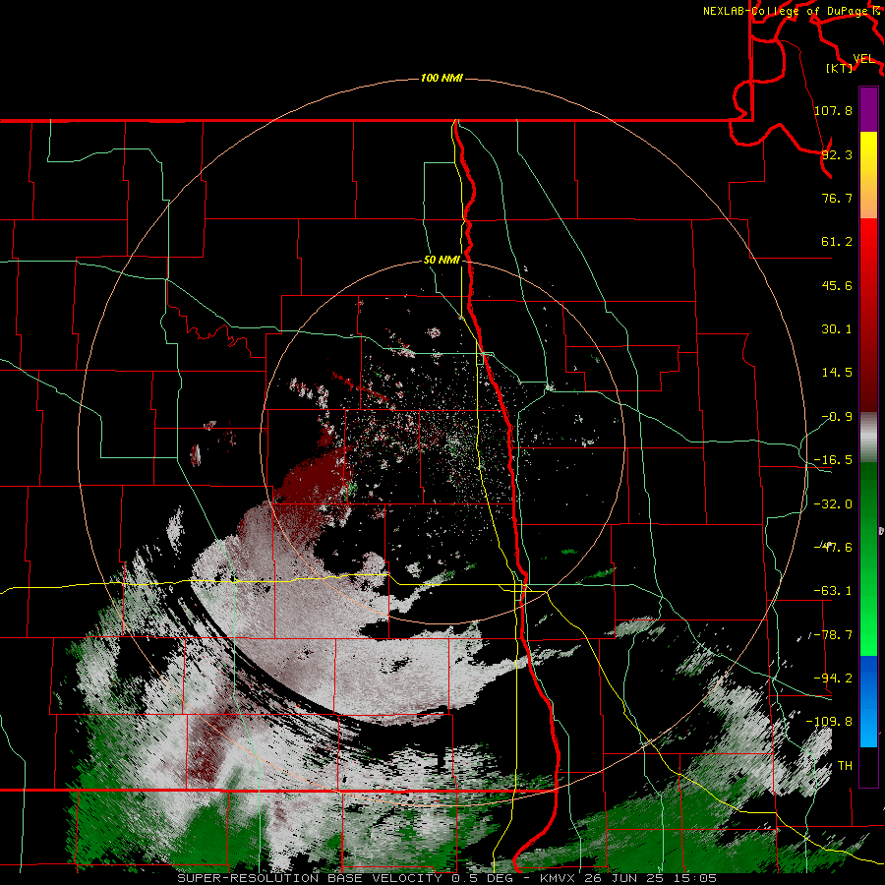Viewport: 885px width, 885px height.
Task: Pick the -32.0 legend value
Action: (833, 504)
